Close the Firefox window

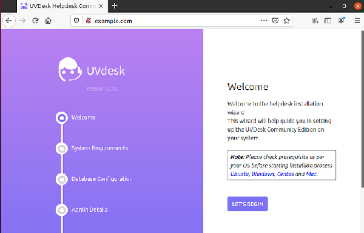click(358, 6)
